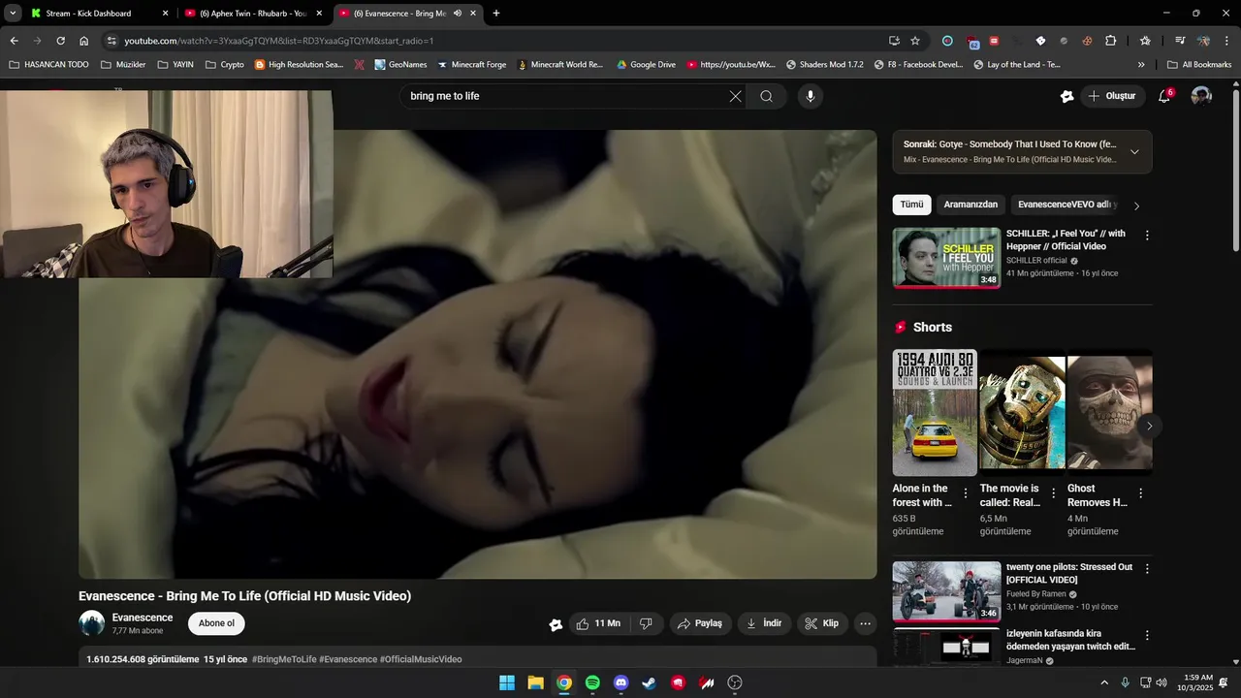Screen dimensions: 1241x698
Task: Show hidden bookmarks with the double chevron
Action: (1141, 65)
